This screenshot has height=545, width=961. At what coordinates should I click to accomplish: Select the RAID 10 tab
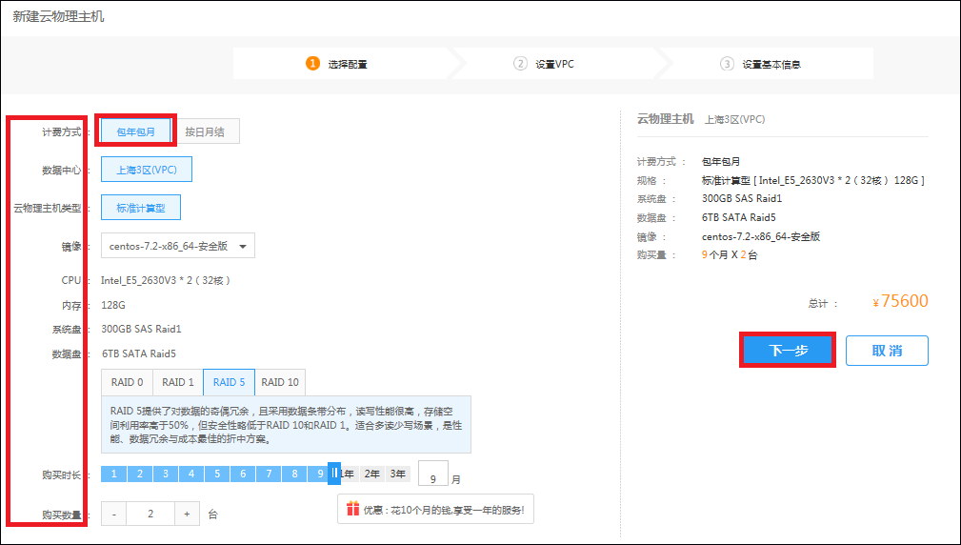coord(279,382)
